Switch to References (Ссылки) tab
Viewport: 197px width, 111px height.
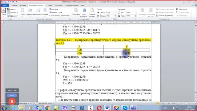pos(49,6)
